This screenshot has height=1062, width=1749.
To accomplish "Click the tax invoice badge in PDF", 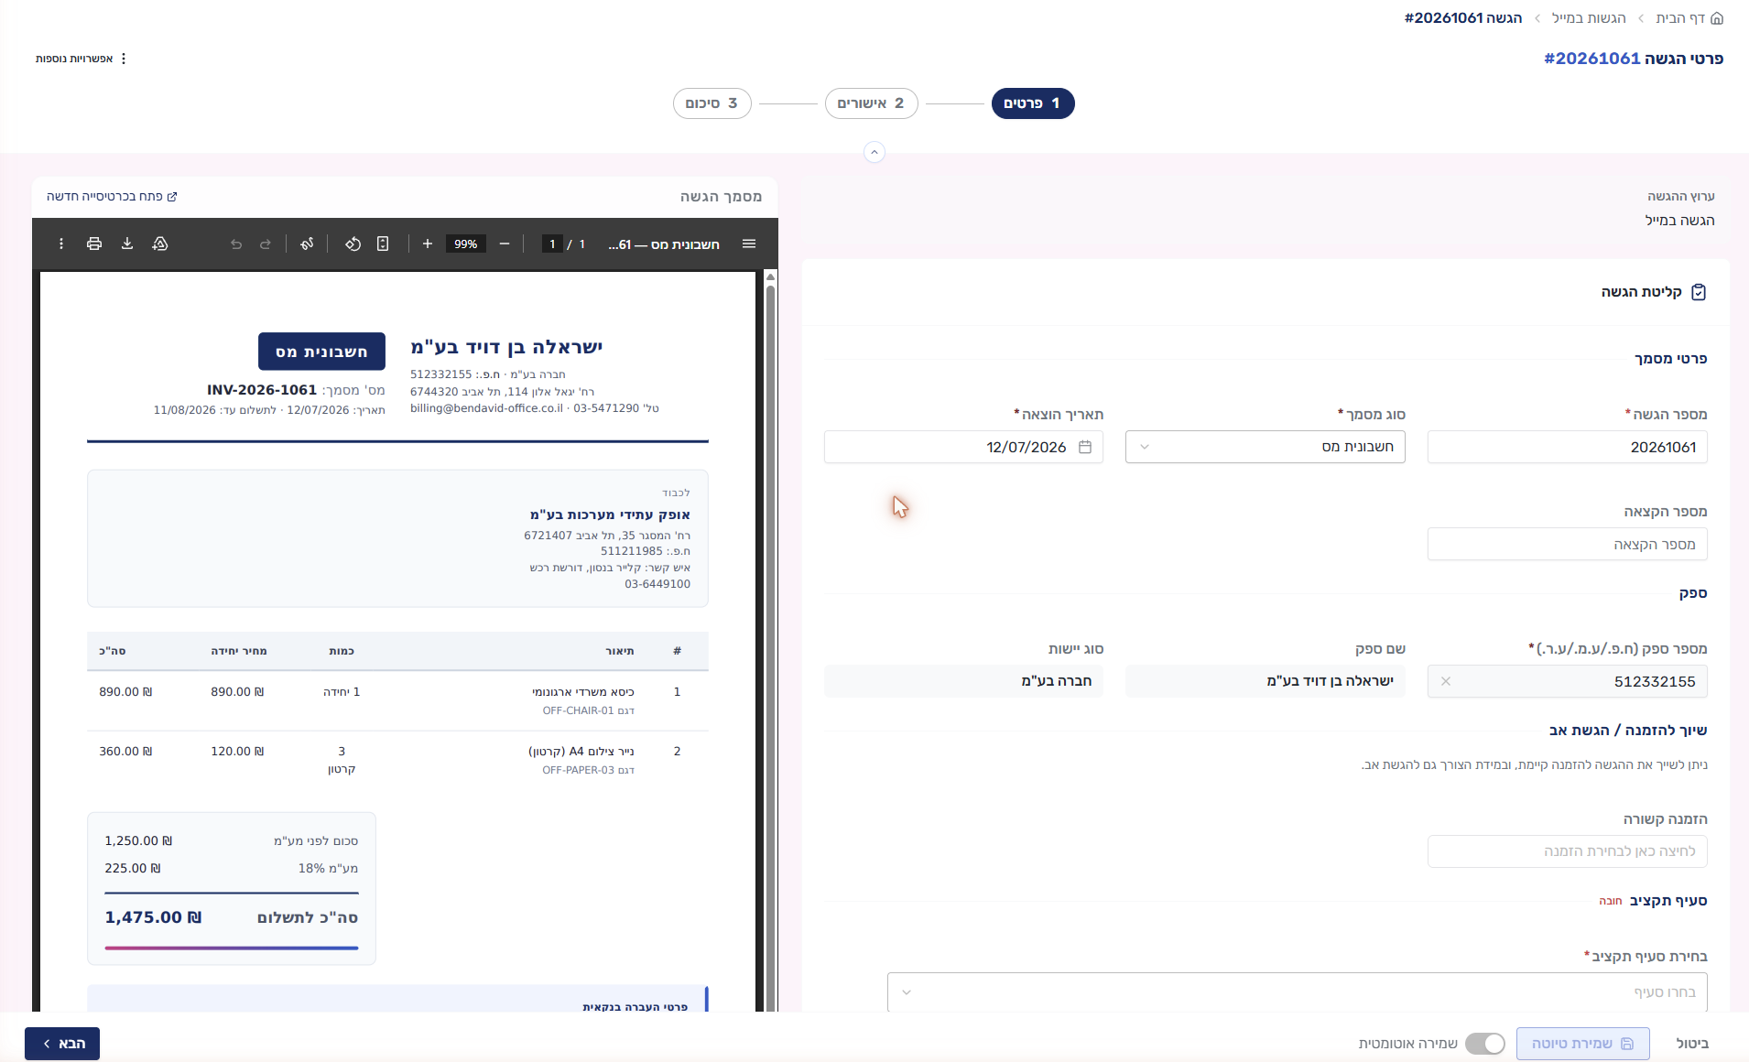I will 321,352.
